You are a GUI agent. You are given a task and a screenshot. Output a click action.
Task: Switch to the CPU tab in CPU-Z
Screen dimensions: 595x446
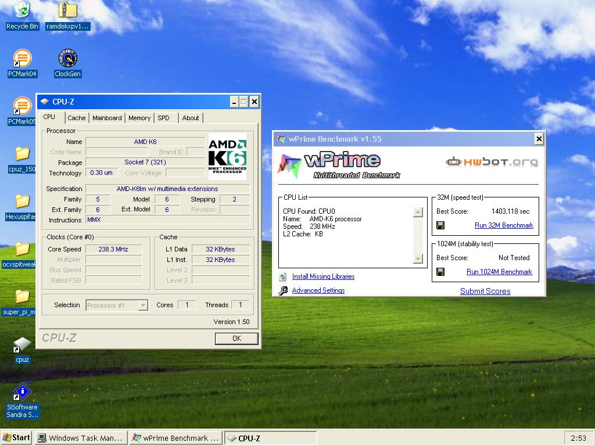click(x=49, y=117)
